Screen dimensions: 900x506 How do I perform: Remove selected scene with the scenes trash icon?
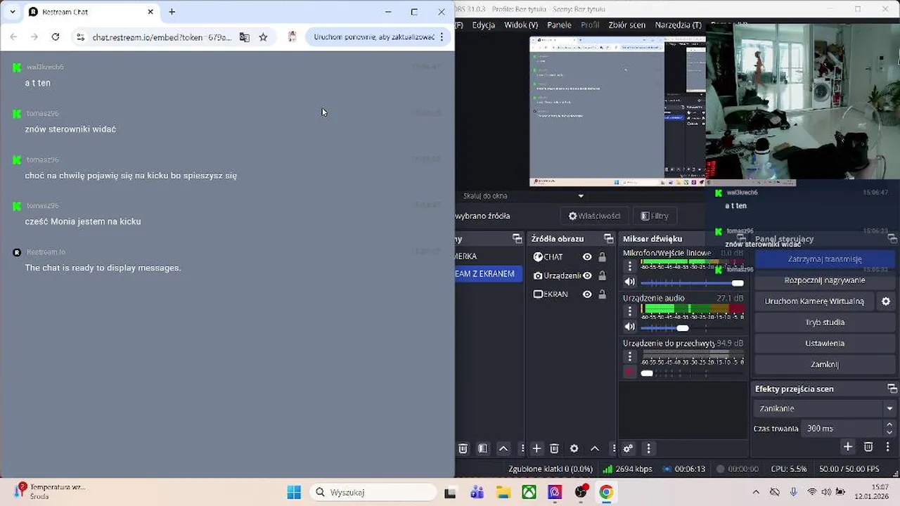463,448
